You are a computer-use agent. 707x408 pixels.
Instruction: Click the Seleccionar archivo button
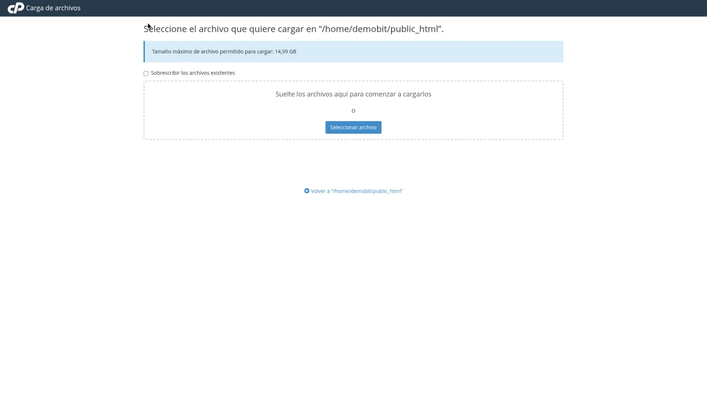tap(353, 128)
